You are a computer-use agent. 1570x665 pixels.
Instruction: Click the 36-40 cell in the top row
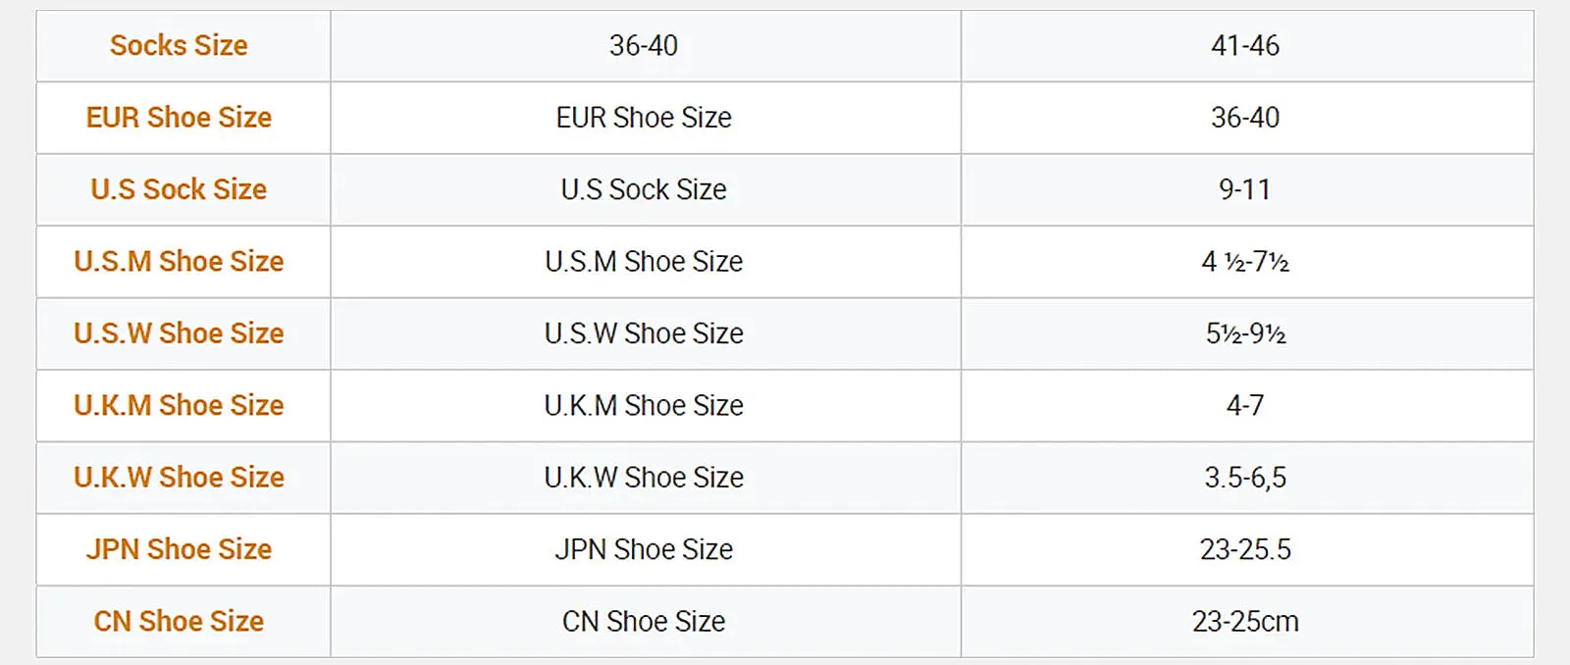click(x=644, y=45)
